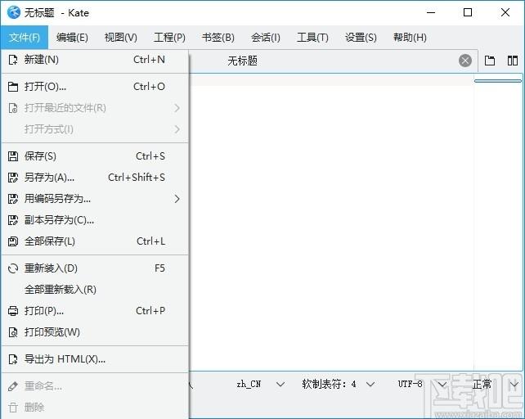The image size is (525, 419).
Task: Minimize the Kate window
Action: point(431,13)
